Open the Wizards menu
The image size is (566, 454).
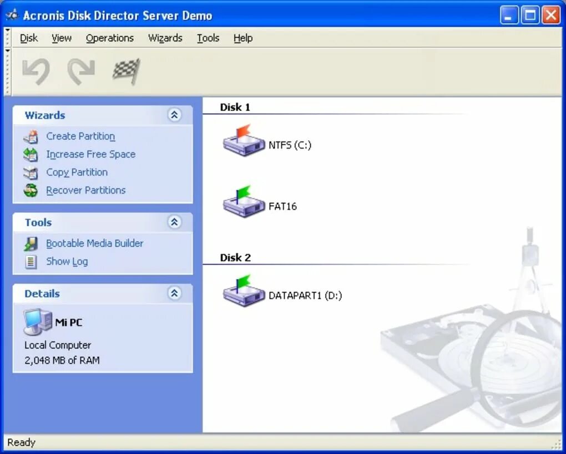point(165,38)
